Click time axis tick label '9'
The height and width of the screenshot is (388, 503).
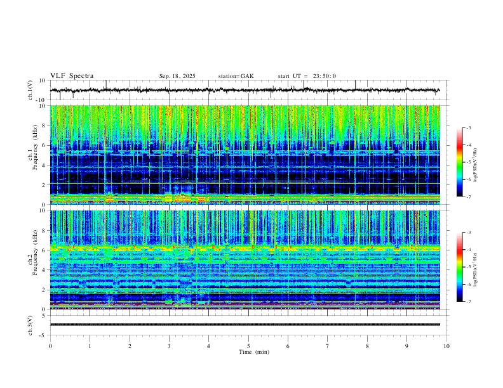pyautogui.click(x=406, y=346)
